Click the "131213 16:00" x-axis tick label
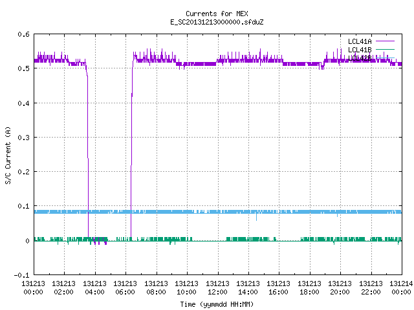The image size is (414, 310). coord(278,287)
